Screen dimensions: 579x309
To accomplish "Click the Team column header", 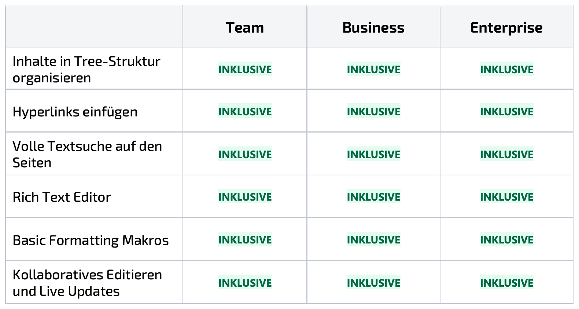I will (x=245, y=28).
